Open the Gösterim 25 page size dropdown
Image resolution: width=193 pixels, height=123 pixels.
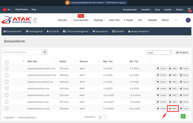click(x=102, y=117)
